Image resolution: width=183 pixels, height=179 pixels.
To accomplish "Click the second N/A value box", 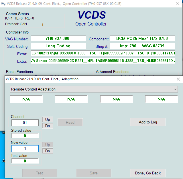I will coord(71,99).
